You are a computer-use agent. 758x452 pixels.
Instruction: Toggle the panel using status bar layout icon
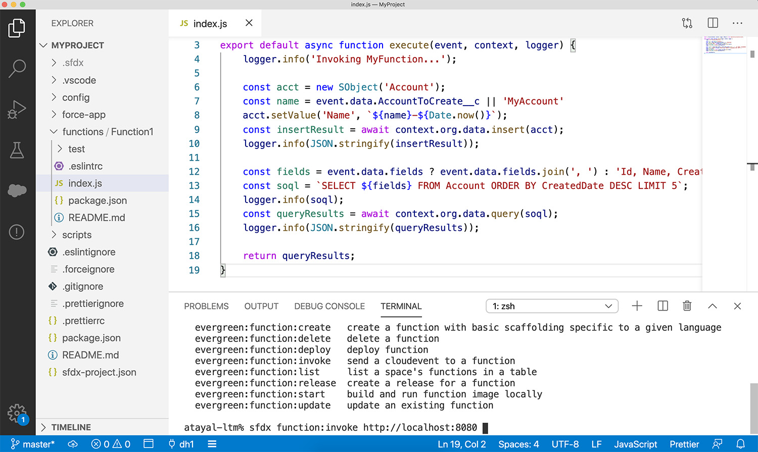pos(149,444)
